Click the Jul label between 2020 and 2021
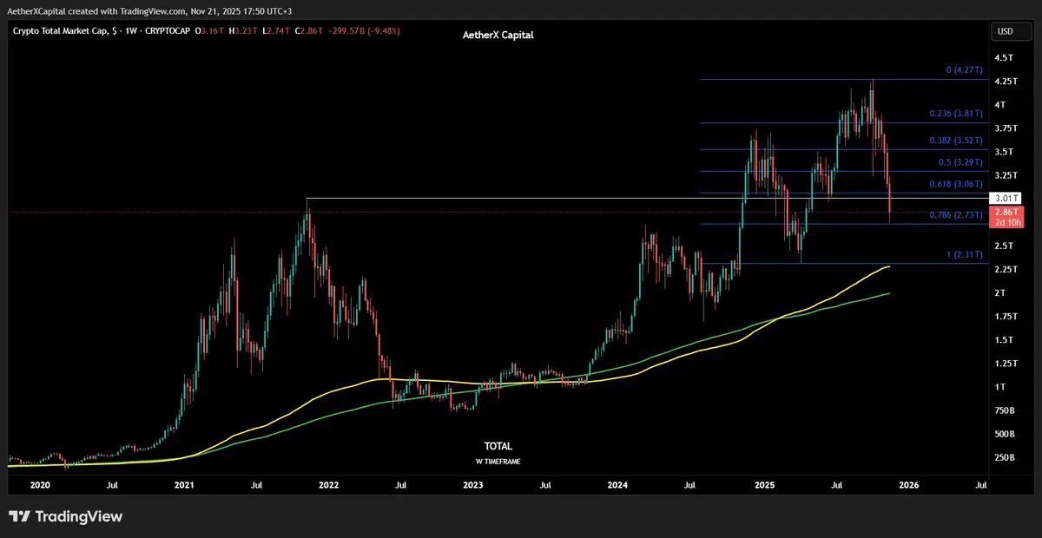The image size is (1042, 538). tap(112, 487)
